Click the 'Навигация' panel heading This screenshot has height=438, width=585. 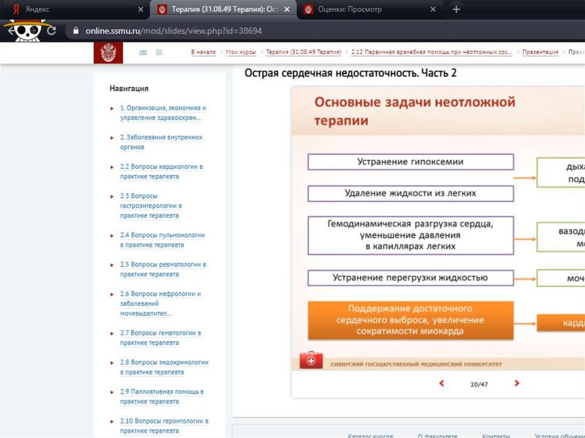129,89
